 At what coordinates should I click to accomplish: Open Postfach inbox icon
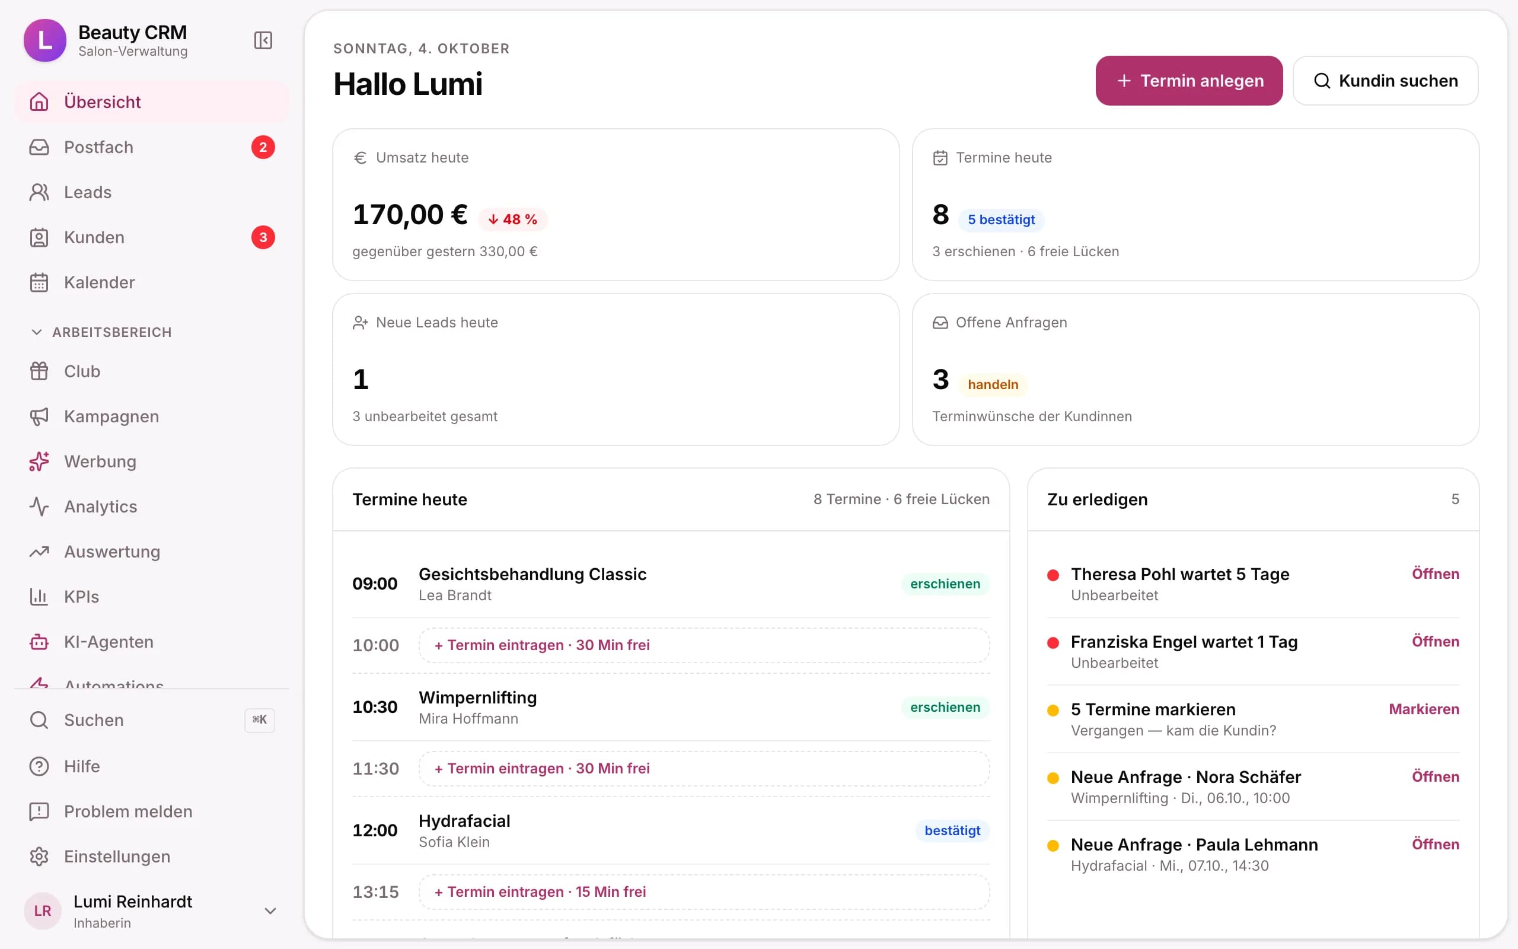[39, 147]
